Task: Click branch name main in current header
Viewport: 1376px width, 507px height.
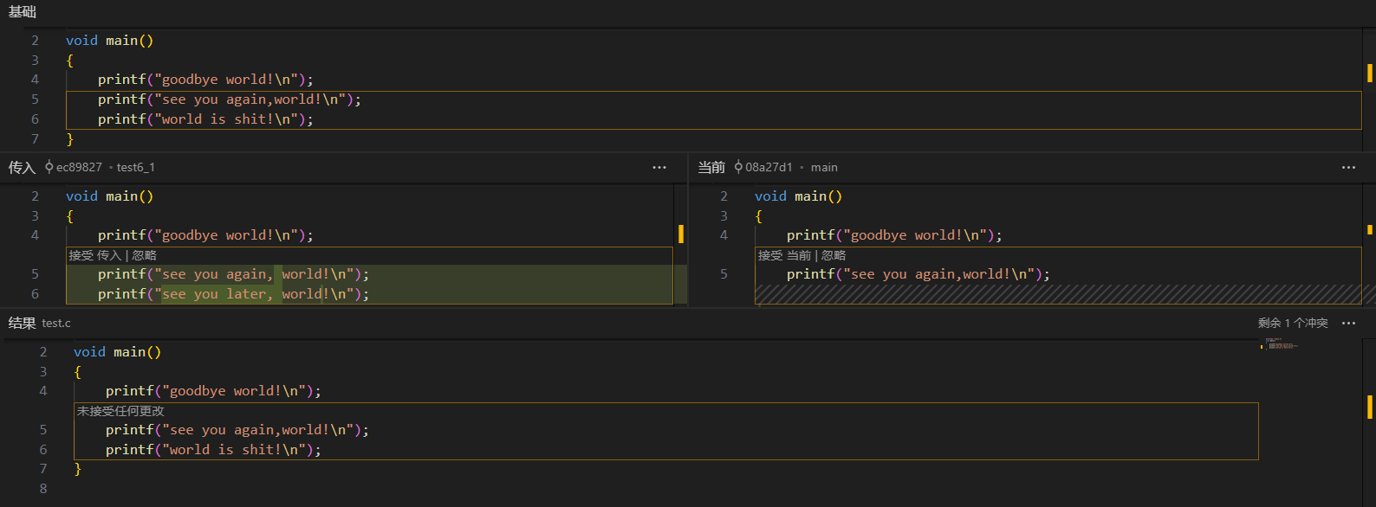Action: [x=824, y=167]
